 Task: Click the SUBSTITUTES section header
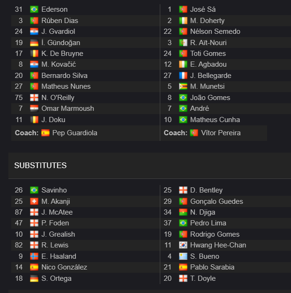(x=40, y=165)
